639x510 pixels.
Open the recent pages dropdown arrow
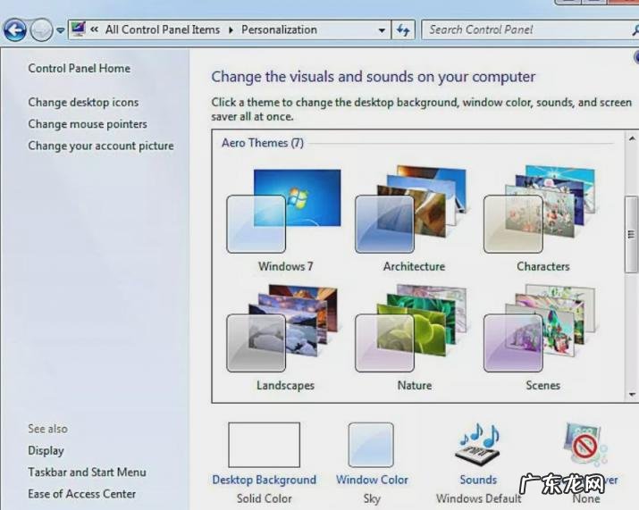tap(60, 30)
